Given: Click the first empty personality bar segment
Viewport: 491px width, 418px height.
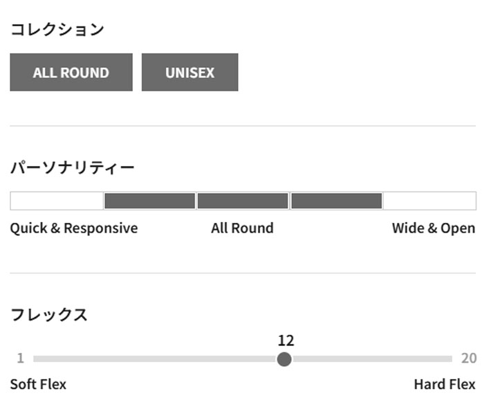Looking at the screenshot, I should [57, 201].
